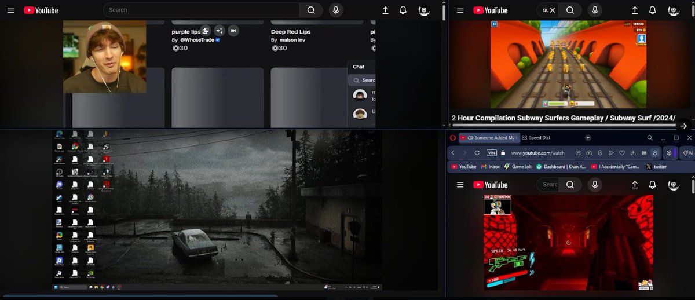The image size is (695, 300).
Task: Open the guide menu in top-left YouTube window
Action: coord(10,10)
